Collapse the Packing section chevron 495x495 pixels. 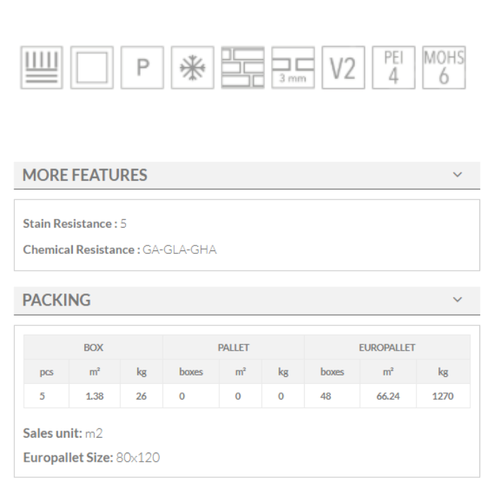(x=458, y=300)
